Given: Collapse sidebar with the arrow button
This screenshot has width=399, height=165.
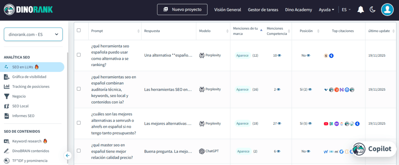Looking at the screenshot, I should pyautogui.click(x=67, y=155).
